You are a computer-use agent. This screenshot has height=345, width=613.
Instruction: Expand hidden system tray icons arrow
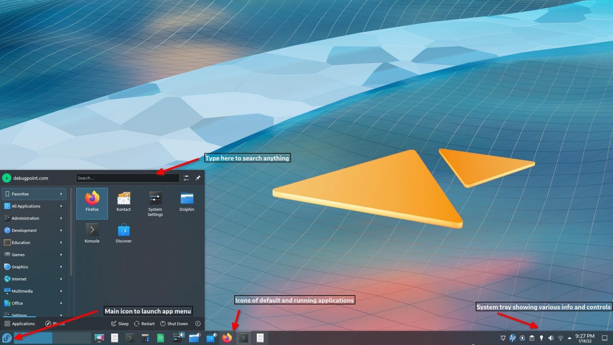point(569,338)
